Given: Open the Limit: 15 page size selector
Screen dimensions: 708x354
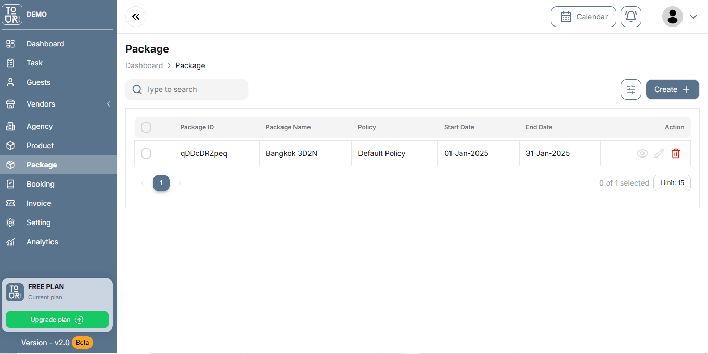Looking at the screenshot, I should pos(672,183).
